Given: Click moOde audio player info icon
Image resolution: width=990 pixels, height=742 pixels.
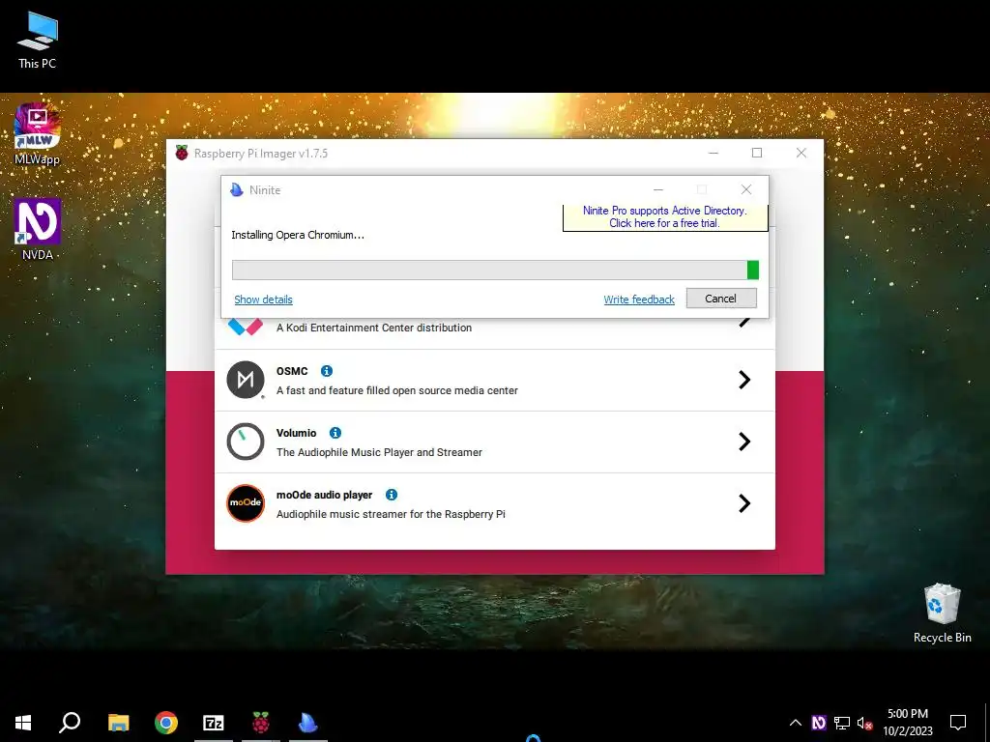Looking at the screenshot, I should (x=392, y=495).
